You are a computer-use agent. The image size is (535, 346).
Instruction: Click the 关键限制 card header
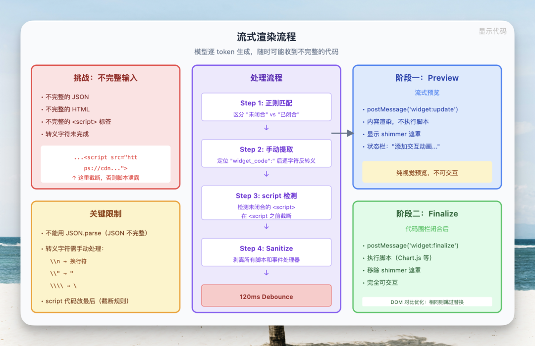tap(106, 214)
